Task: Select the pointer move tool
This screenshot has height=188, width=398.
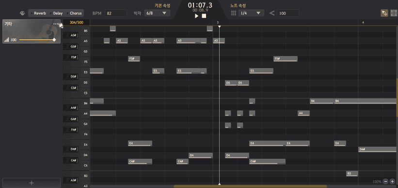Action: click(x=384, y=13)
